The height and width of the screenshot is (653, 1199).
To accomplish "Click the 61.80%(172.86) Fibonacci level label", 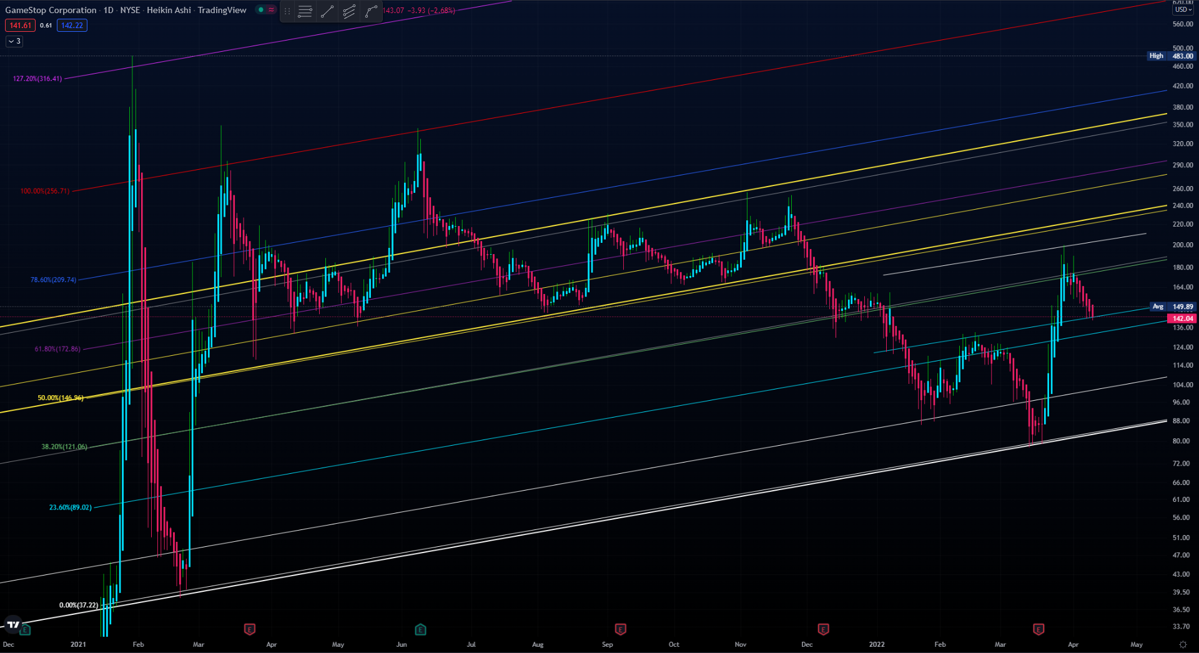I will pyautogui.click(x=57, y=349).
